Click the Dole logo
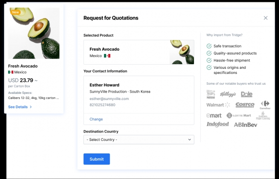Screen dimensions: 279x179 246,94
